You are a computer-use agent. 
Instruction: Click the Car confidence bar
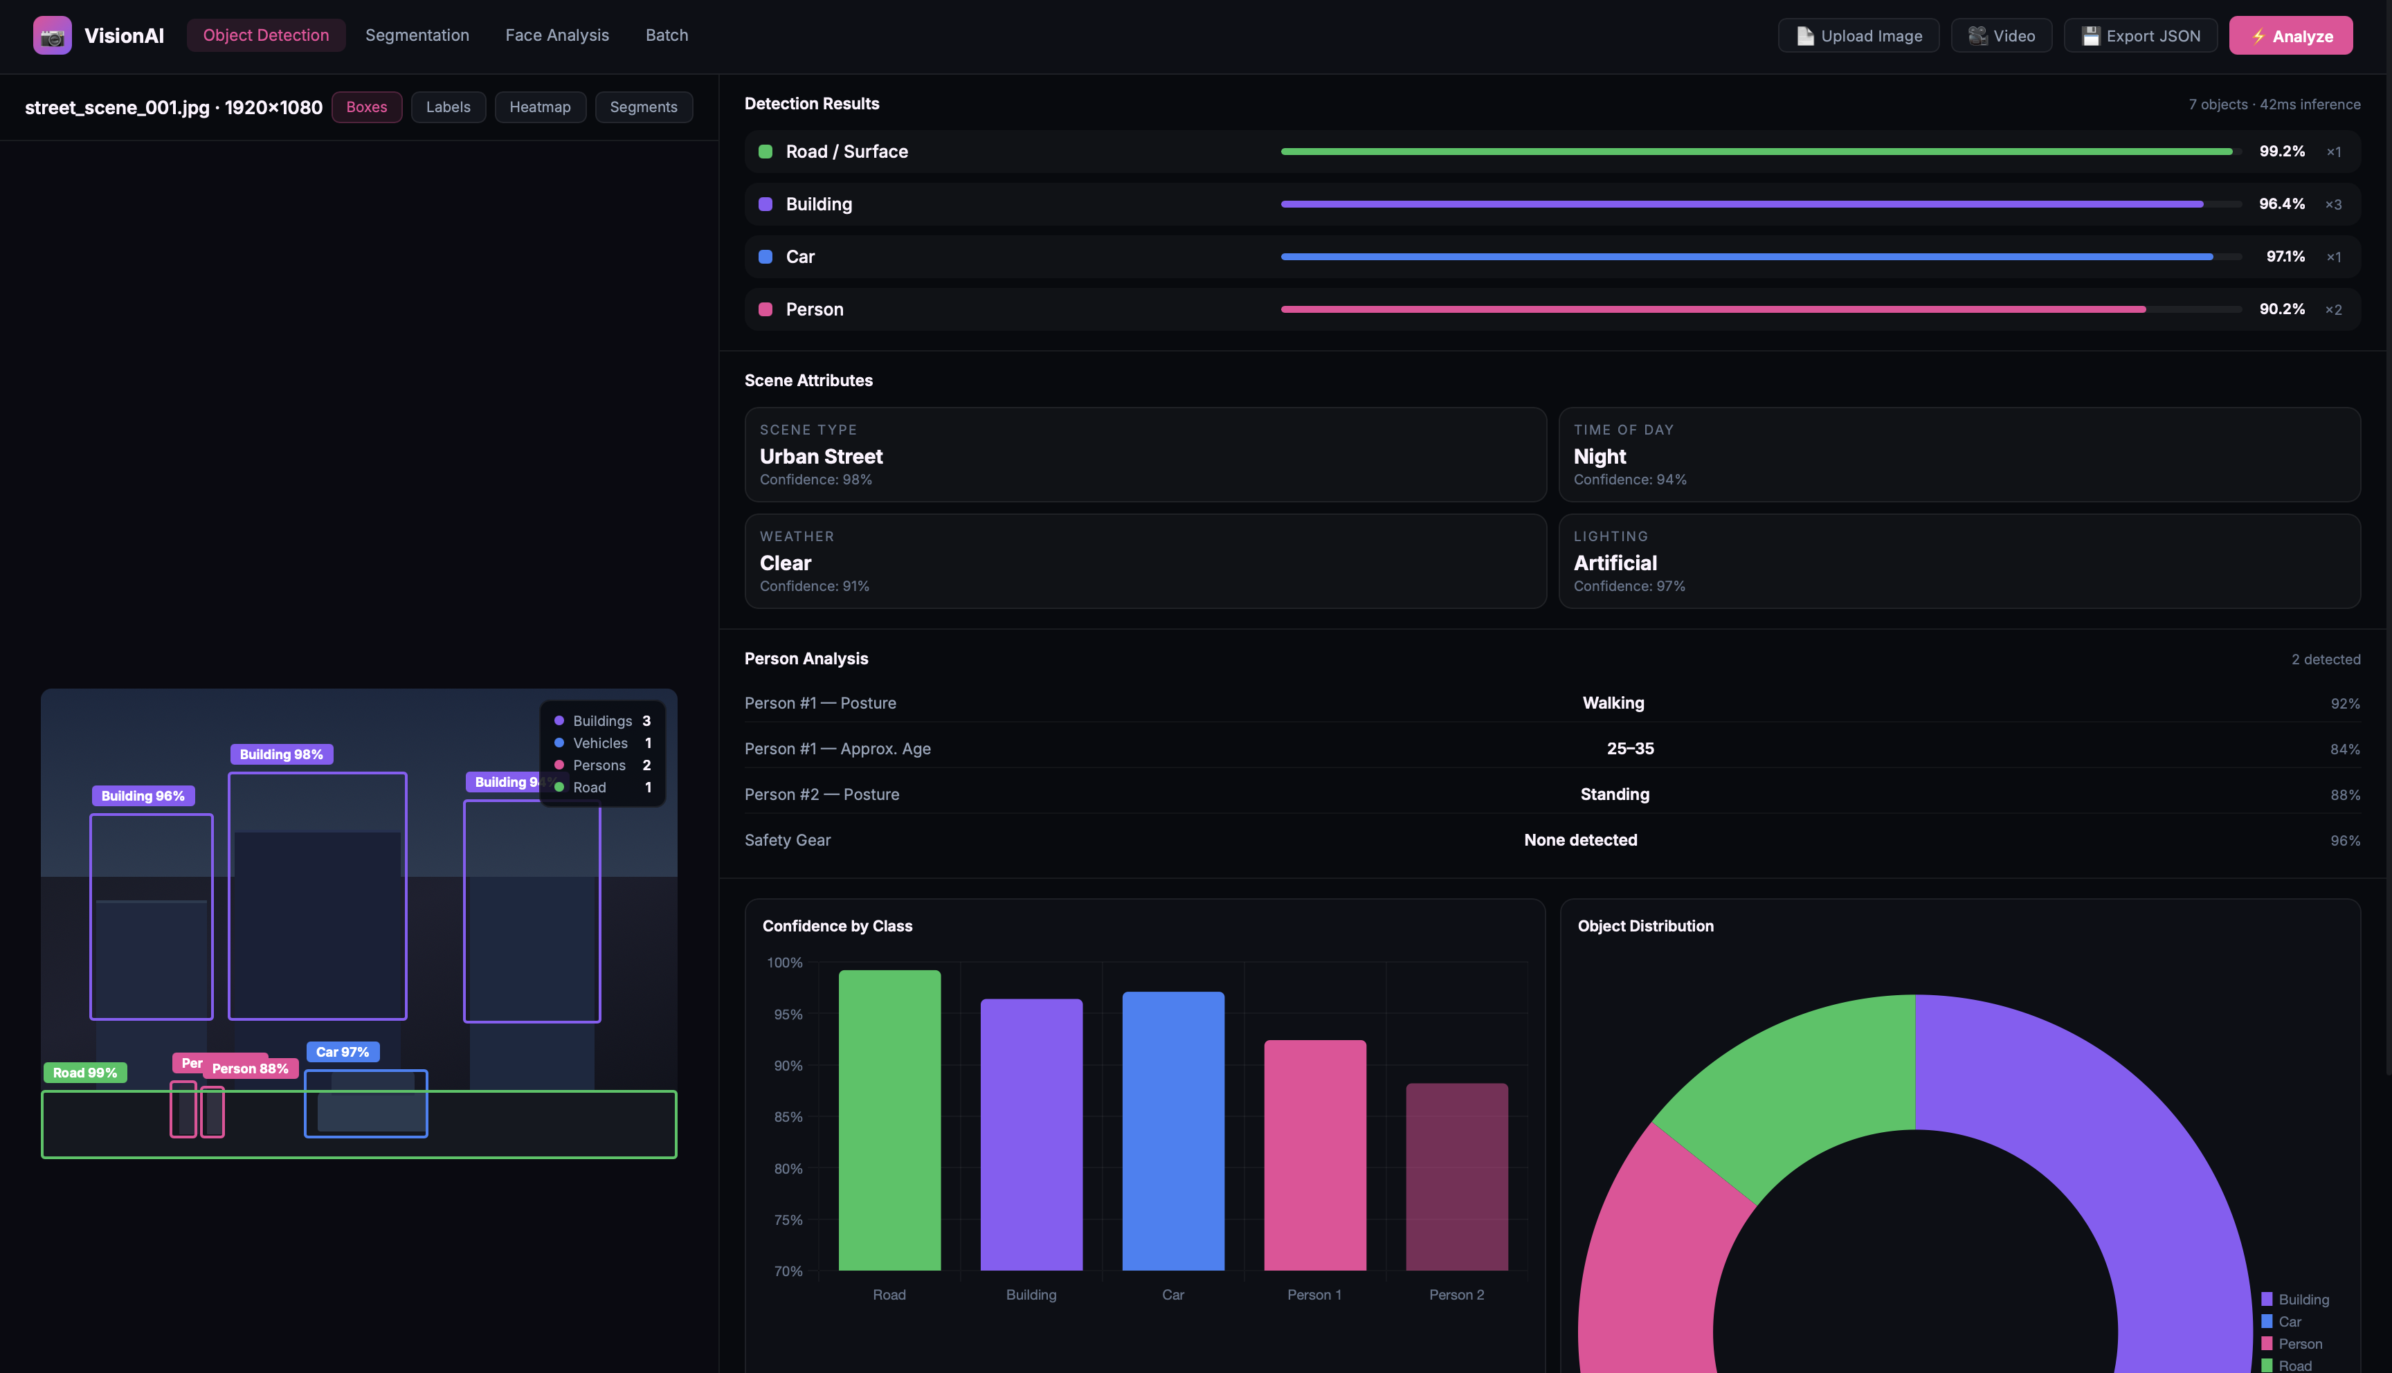click(1761, 257)
